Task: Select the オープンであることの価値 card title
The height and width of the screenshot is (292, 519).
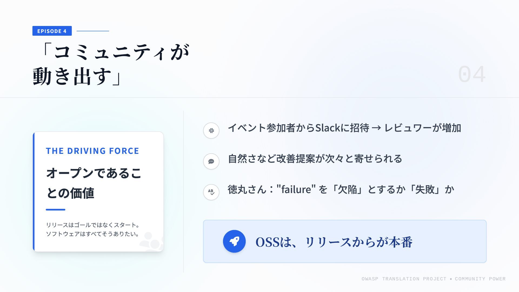Action: tap(94, 183)
